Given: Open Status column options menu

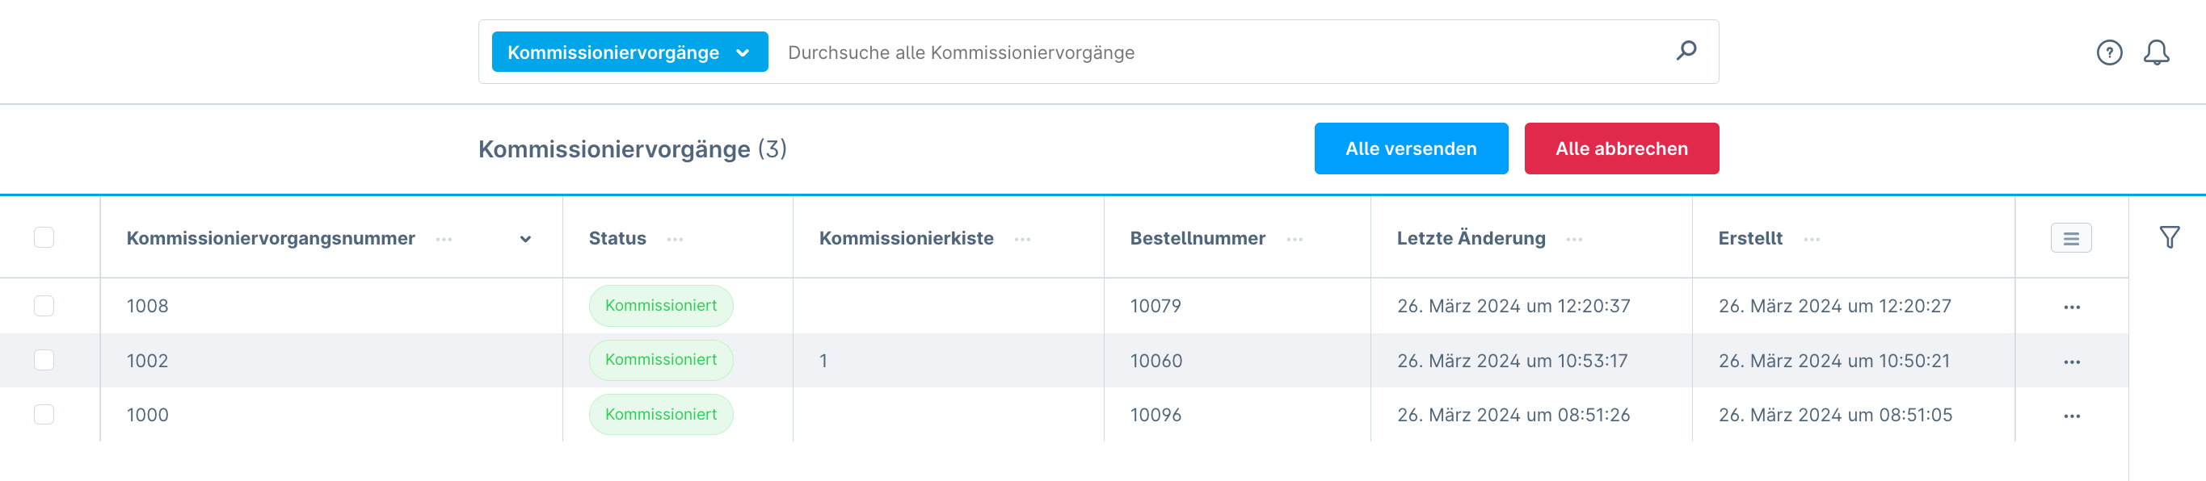Looking at the screenshot, I should [676, 239].
